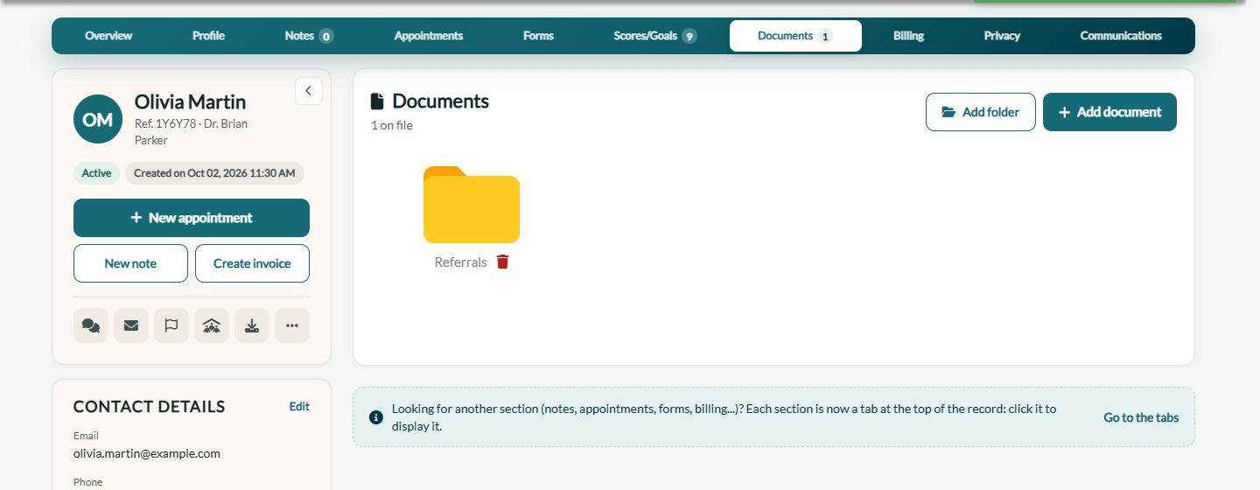The height and width of the screenshot is (490, 1260).
Task: Go to the Communications tab
Action: [1121, 36]
